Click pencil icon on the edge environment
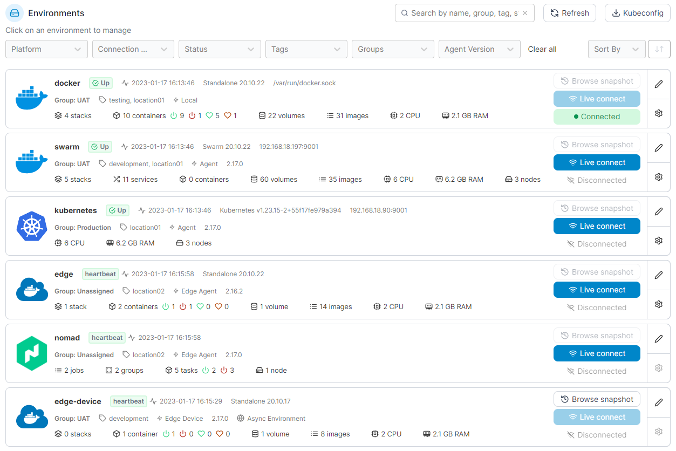 click(658, 275)
